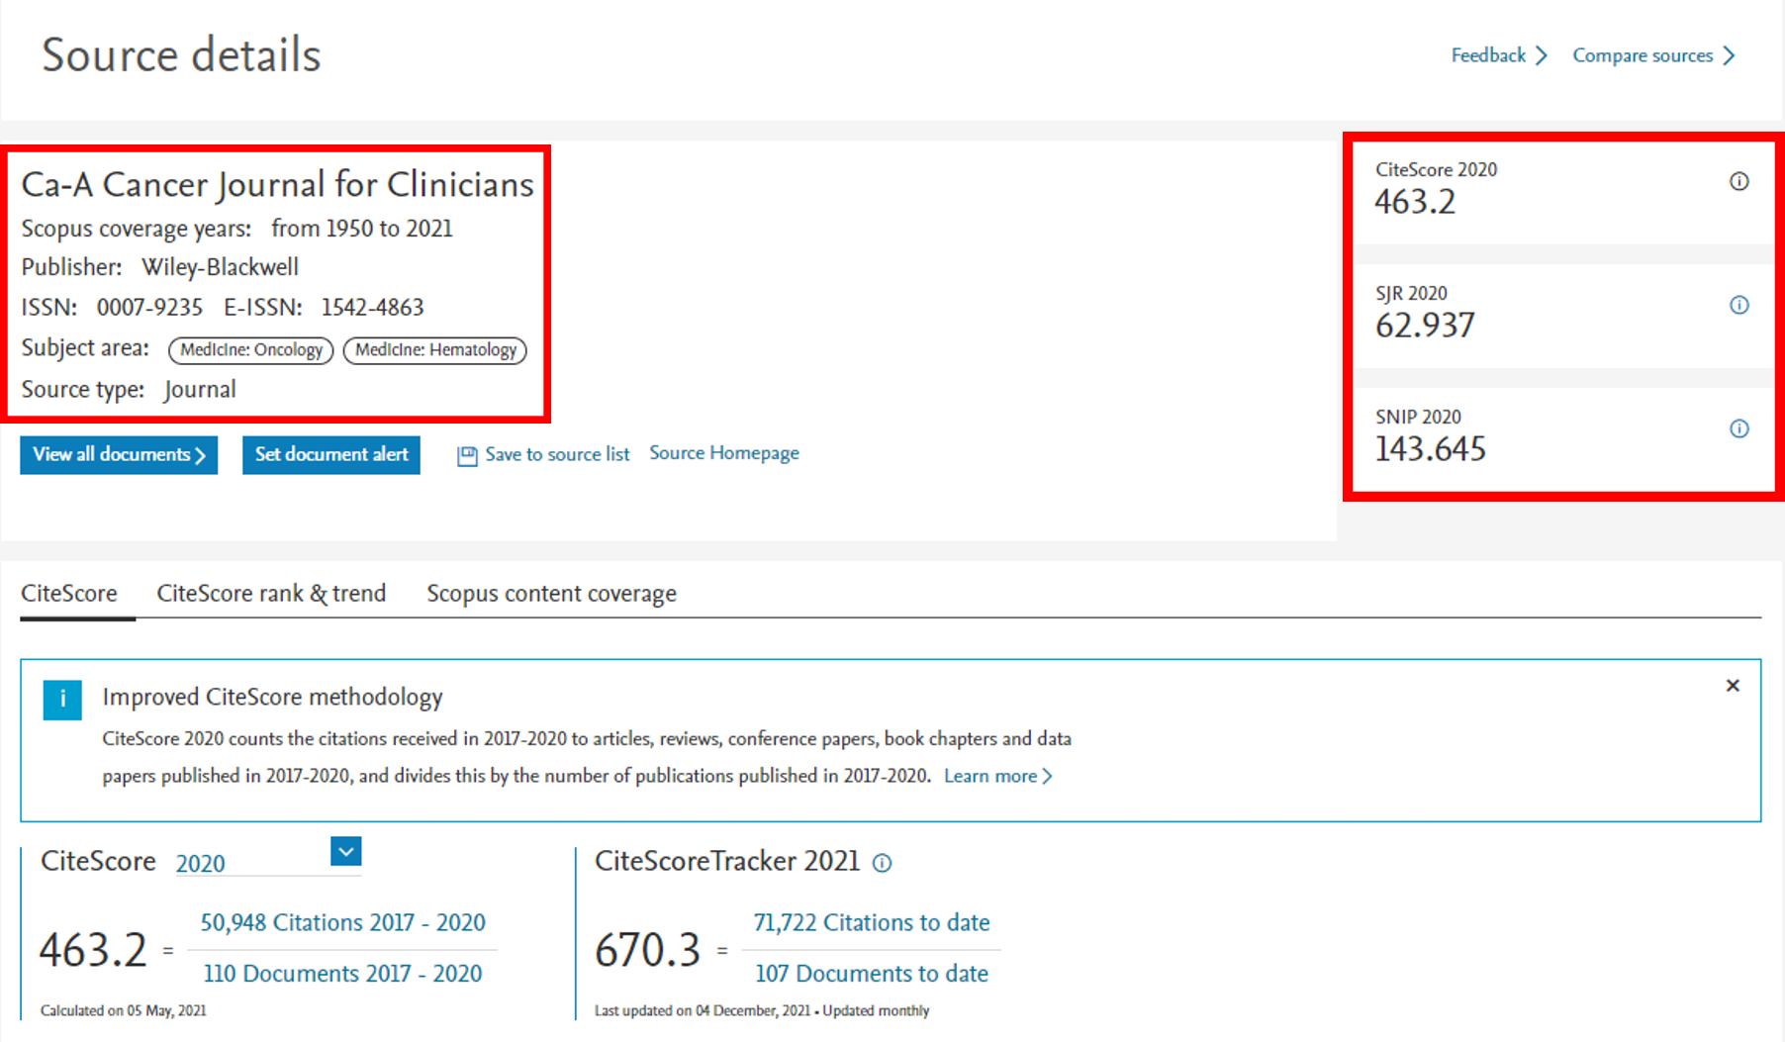Click the blue info banner icon

(x=62, y=700)
